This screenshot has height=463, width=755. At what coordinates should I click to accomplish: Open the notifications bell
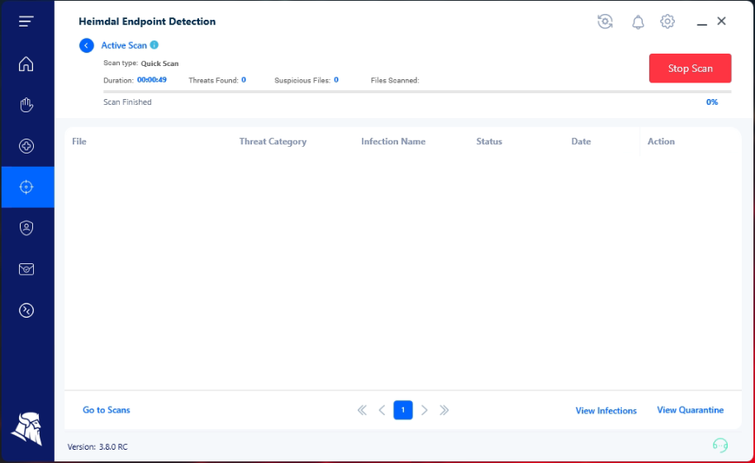pos(638,21)
